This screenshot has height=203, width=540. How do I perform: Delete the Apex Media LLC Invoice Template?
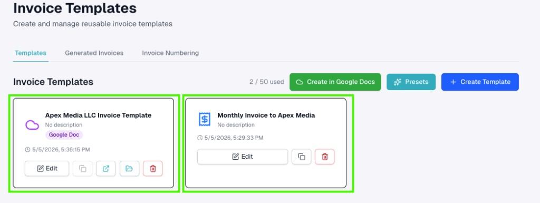tap(153, 169)
